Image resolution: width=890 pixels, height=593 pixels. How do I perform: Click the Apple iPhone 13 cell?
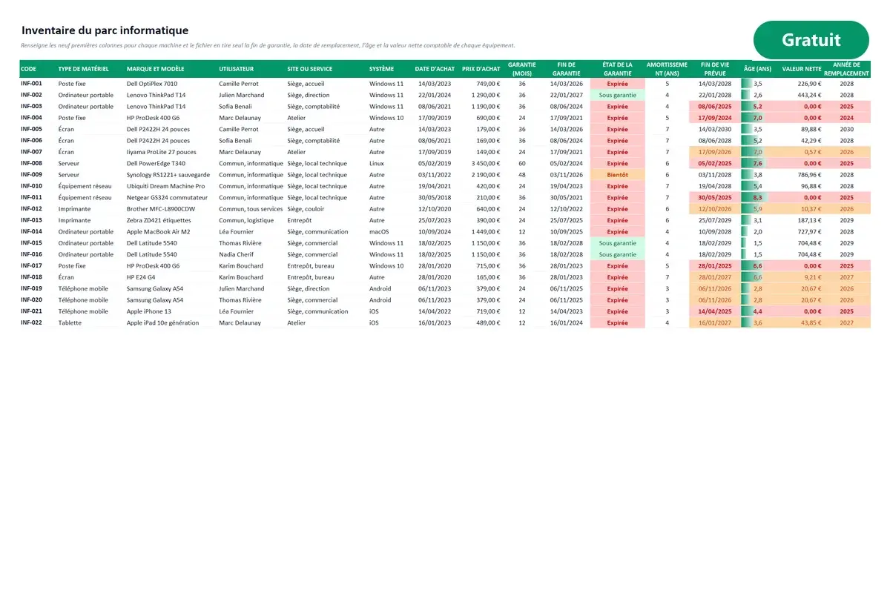click(149, 311)
